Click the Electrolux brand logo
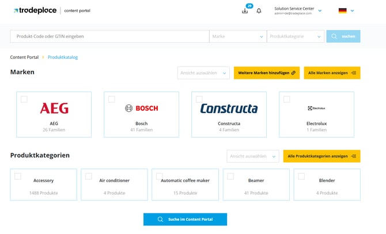Viewport: 386px width, 234px height. (316, 108)
